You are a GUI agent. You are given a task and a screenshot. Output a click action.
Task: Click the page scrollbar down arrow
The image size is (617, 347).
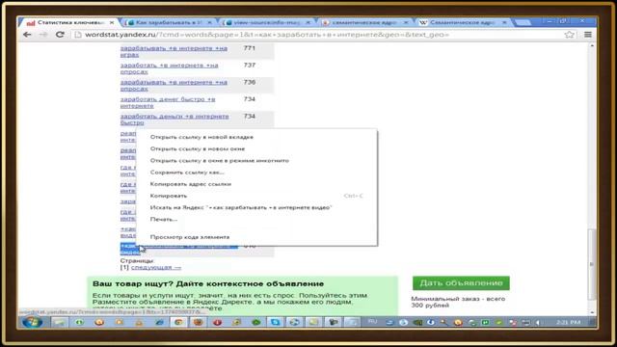click(x=591, y=312)
